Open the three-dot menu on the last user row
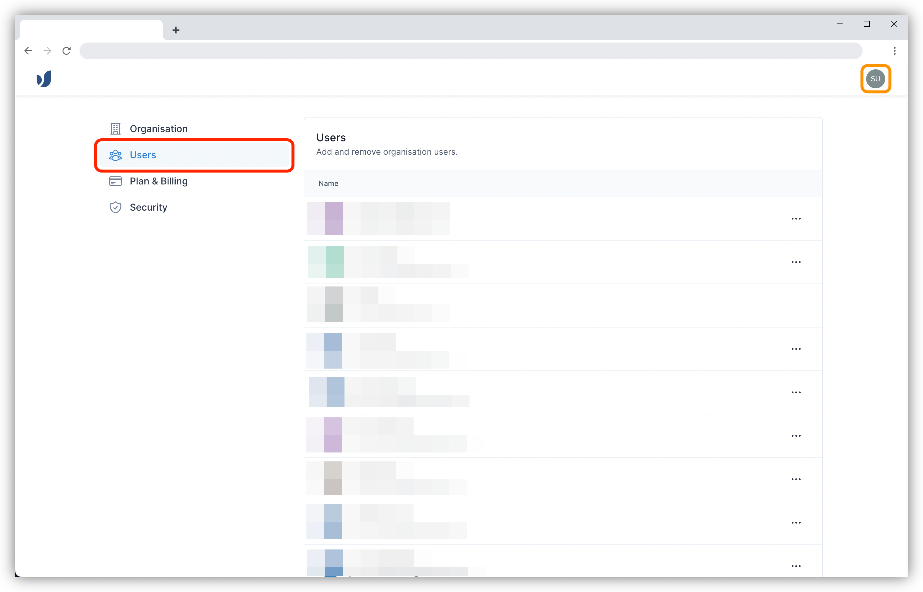 796,566
